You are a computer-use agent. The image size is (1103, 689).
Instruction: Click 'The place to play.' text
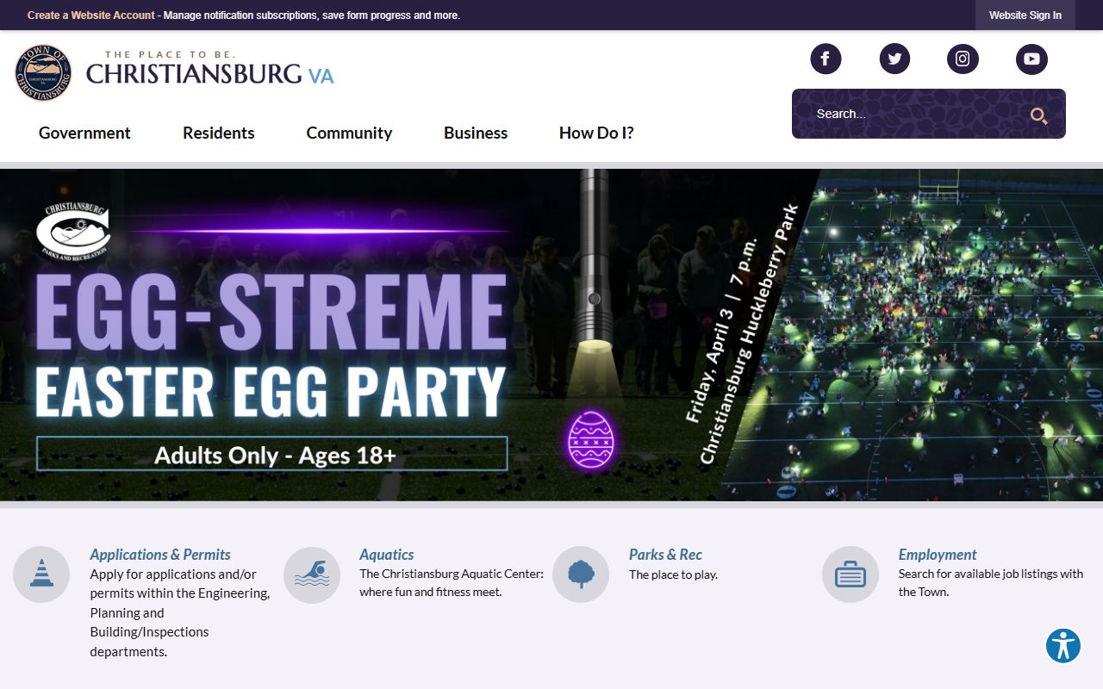coord(673,574)
